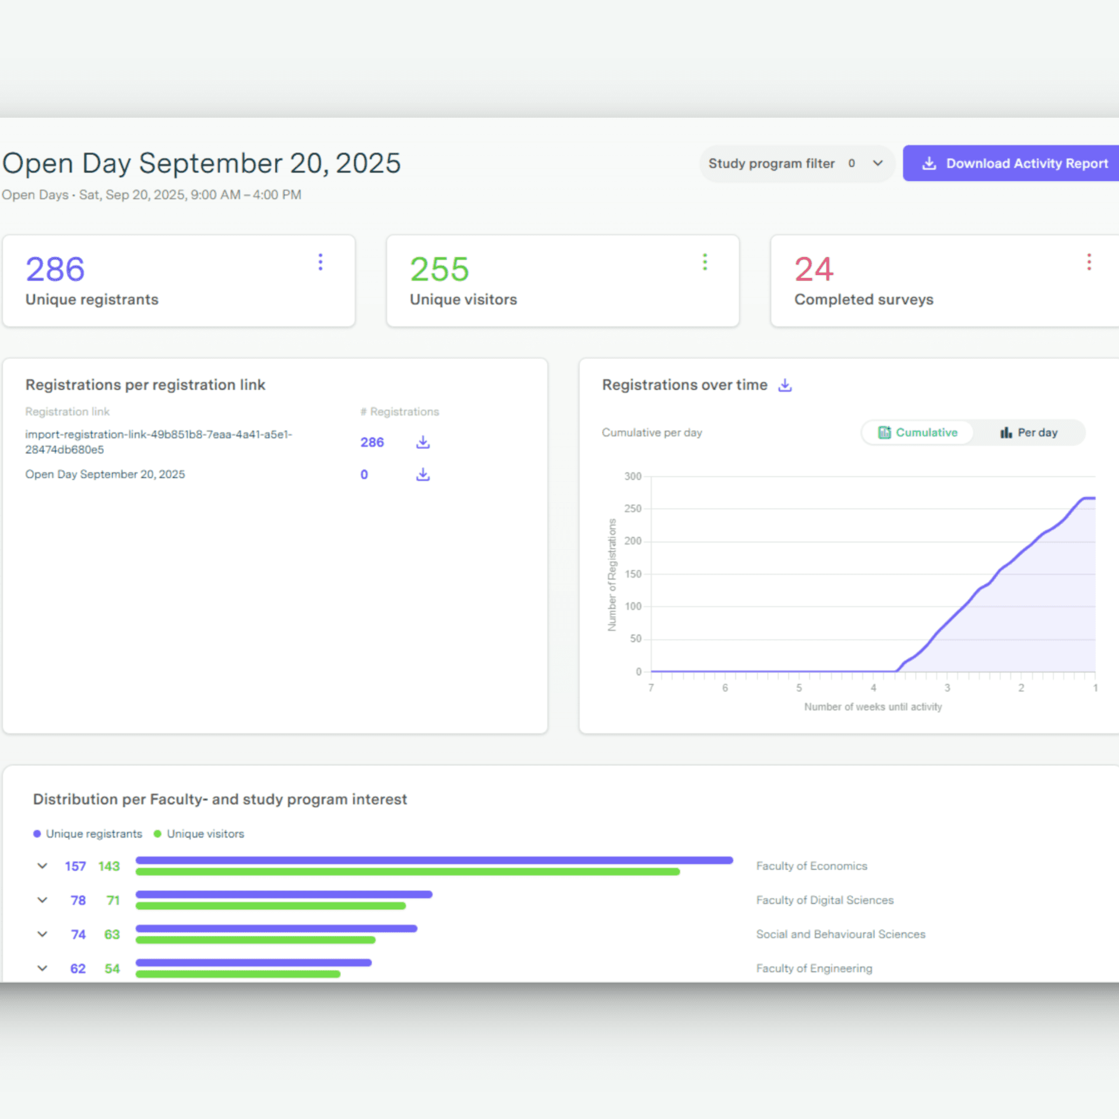The width and height of the screenshot is (1119, 1119).
Task: Click the 286 registrations count in the table
Action: tap(372, 442)
